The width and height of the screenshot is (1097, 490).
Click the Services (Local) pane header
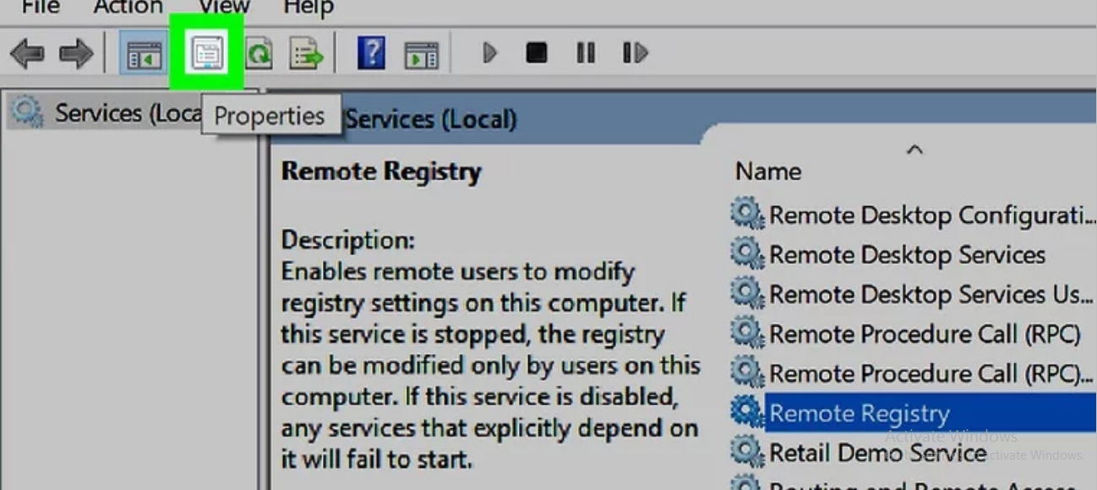(431, 119)
